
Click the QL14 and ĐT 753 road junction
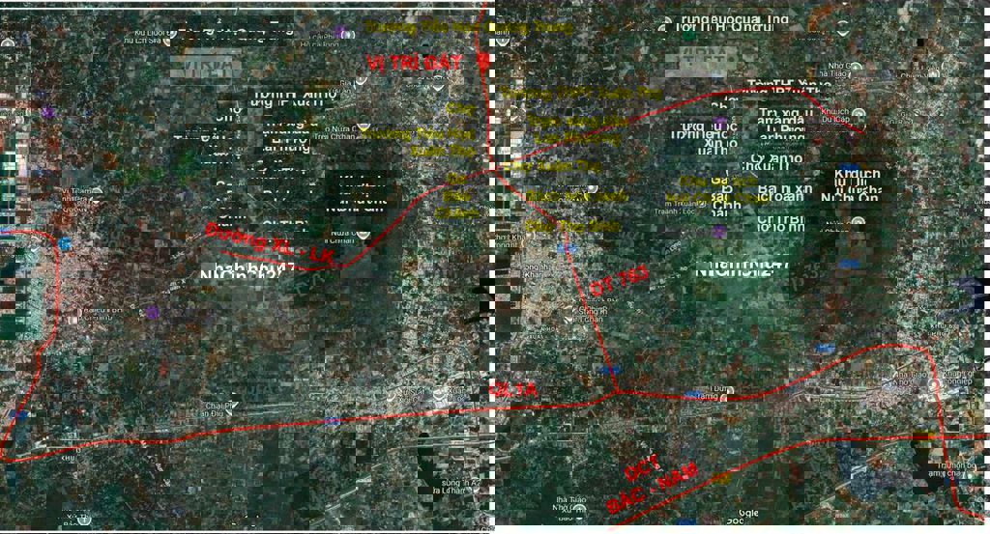[x=616, y=393]
